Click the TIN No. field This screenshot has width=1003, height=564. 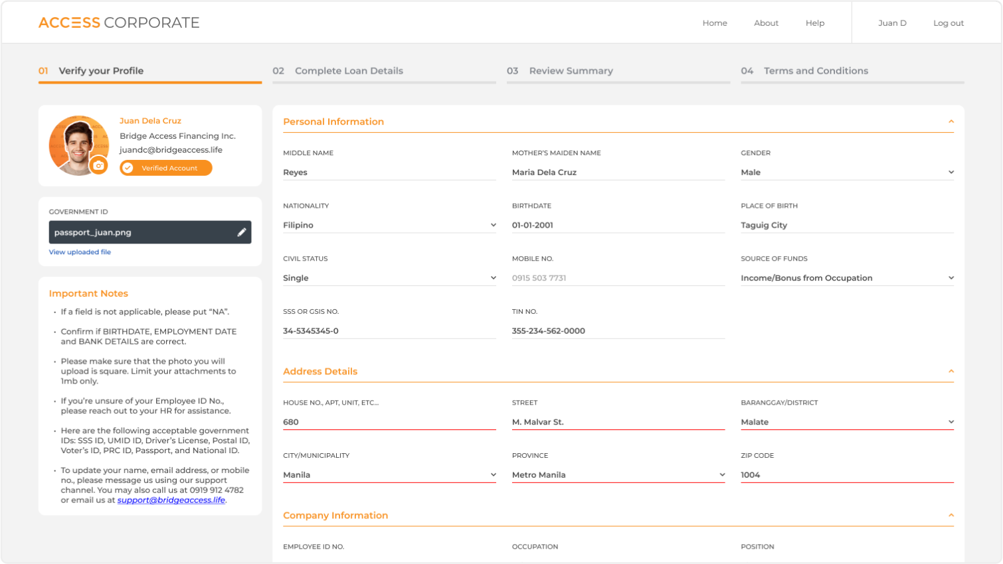click(618, 331)
